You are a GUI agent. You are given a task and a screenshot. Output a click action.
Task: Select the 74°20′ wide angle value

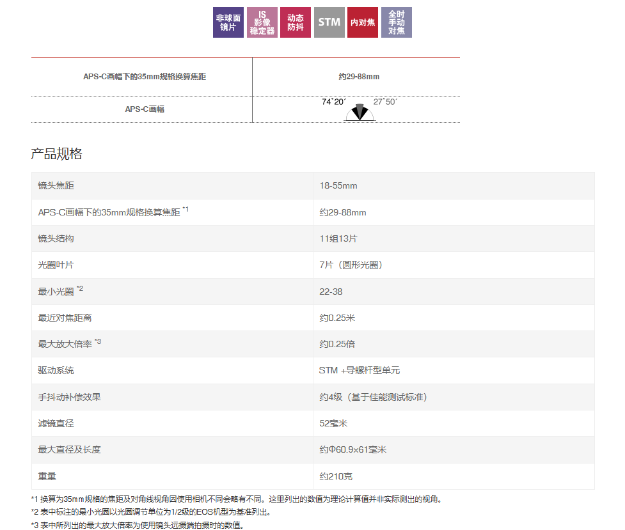(x=334, y=102)
